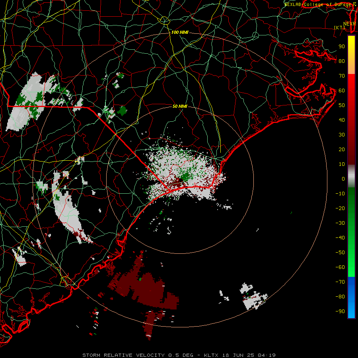358x358 pixels.
Task: Click the 20 value on velocity scale
Action: tap(342, 150)
